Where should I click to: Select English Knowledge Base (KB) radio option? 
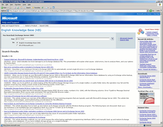point(17,43)
